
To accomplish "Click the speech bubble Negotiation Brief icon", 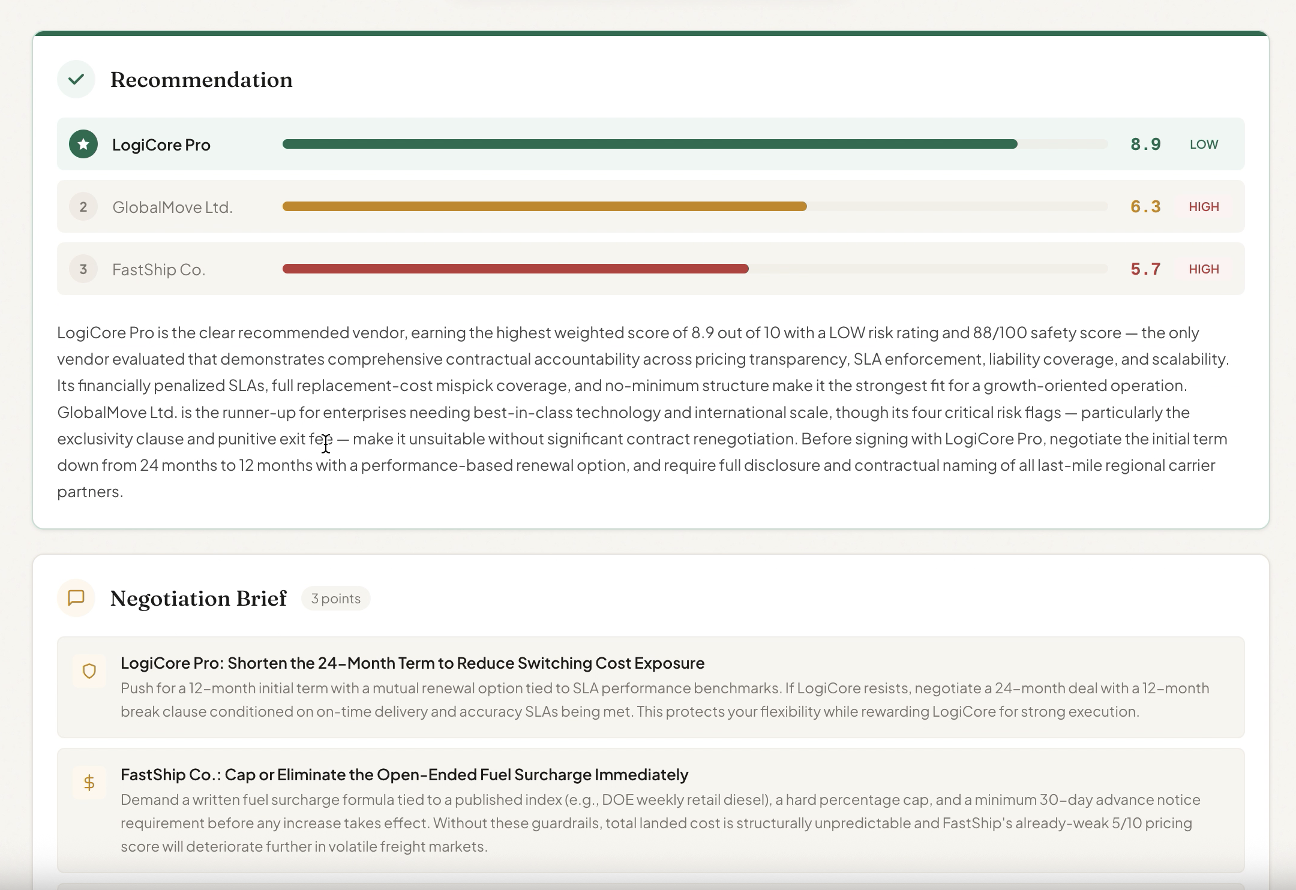I will point(76,598).
